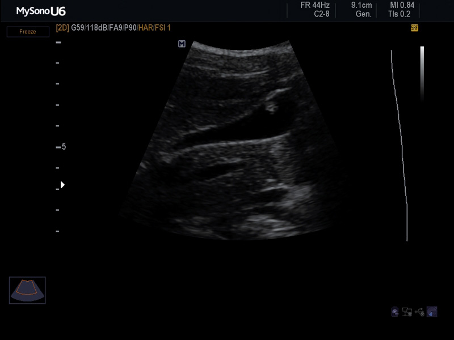
Task: Click the TGC curve line
Action: coord(400,146)
